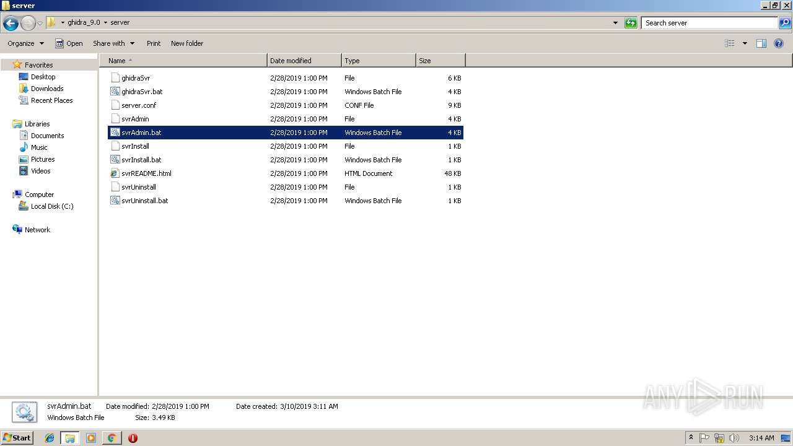Click the Refresh button in address bar
This screenshot has height=446, width=793.
pos(631,23)
